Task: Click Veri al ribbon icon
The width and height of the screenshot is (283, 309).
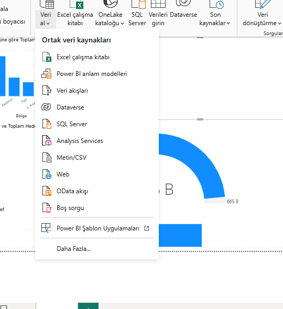Action: click(47, 4)
